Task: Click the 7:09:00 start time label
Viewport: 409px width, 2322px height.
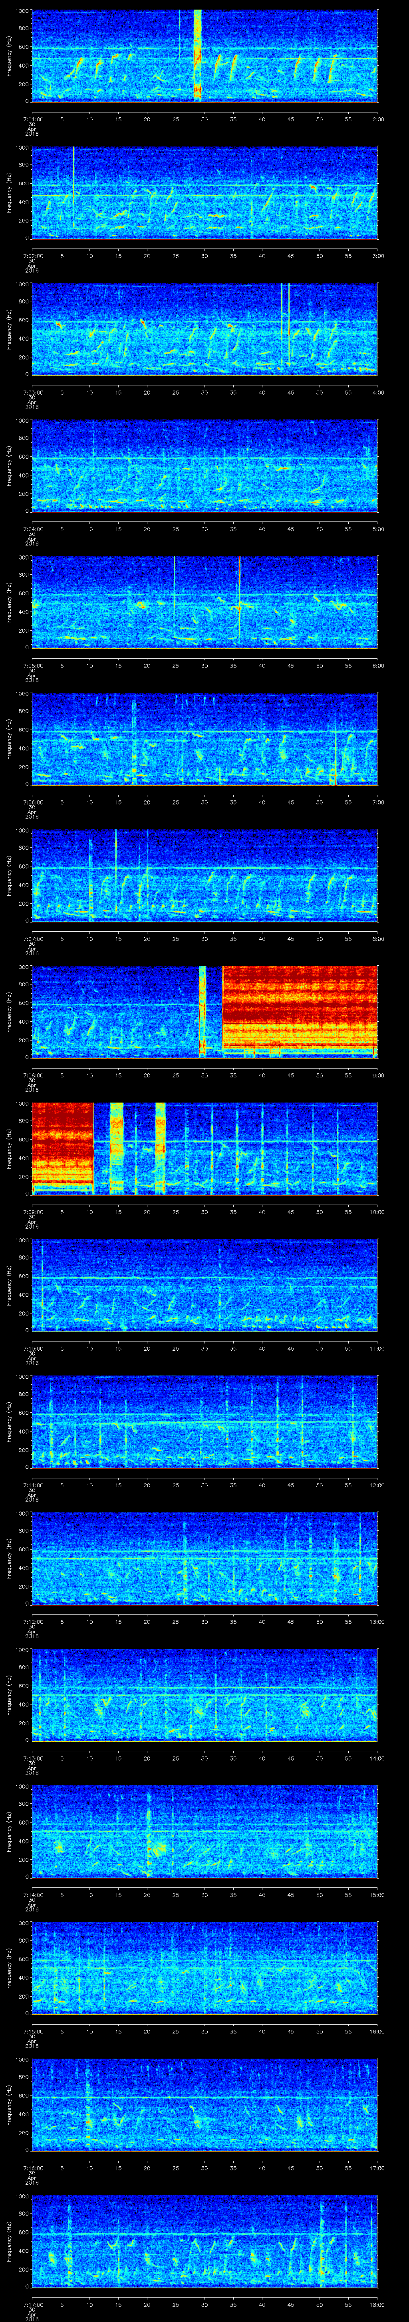Action: click(x=32, y=1212)
